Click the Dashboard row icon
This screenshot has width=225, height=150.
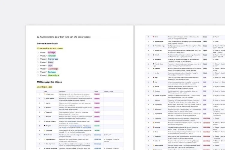pos(45,135)
